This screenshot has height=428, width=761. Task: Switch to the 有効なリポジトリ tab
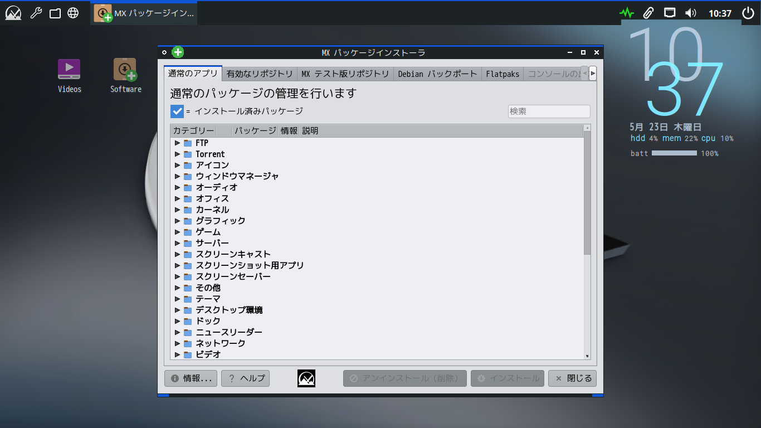(260, 74)
